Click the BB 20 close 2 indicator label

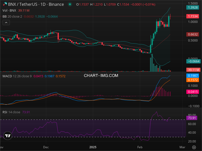12,16
